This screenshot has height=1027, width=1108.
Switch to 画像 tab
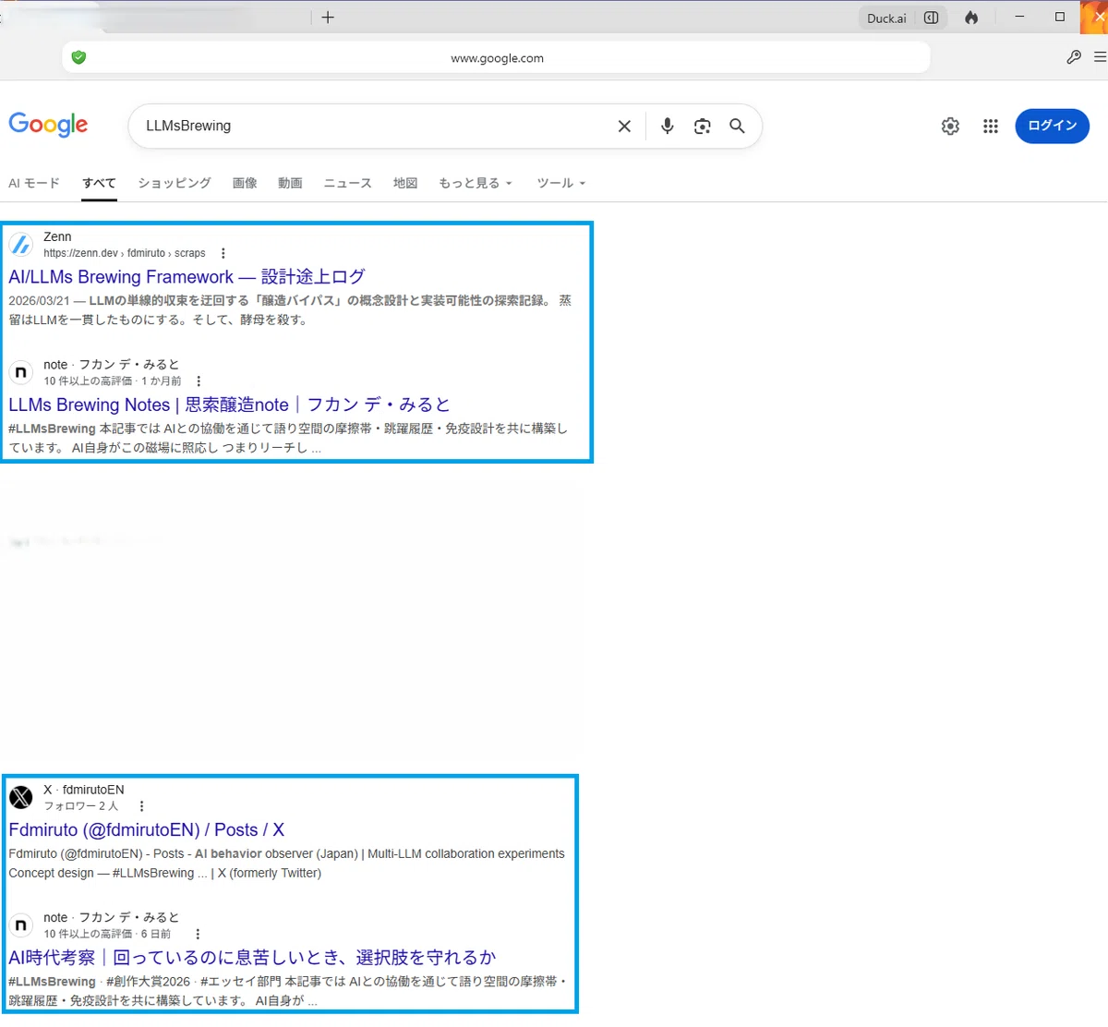245,183
